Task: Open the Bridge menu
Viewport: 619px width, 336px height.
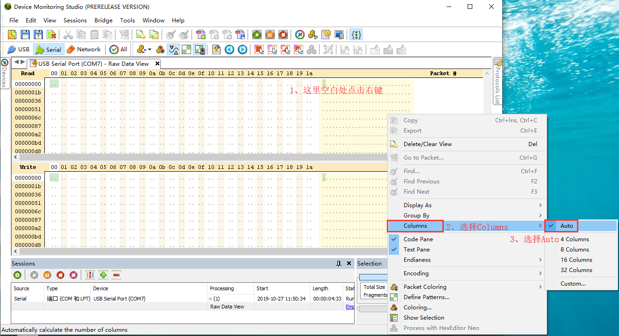Action: click(x=103, y=20)
